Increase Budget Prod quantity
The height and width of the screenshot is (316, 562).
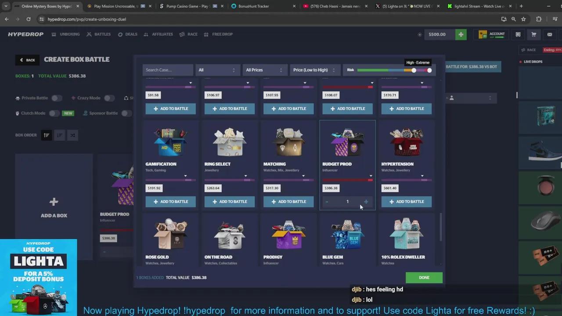click(366, 201)
